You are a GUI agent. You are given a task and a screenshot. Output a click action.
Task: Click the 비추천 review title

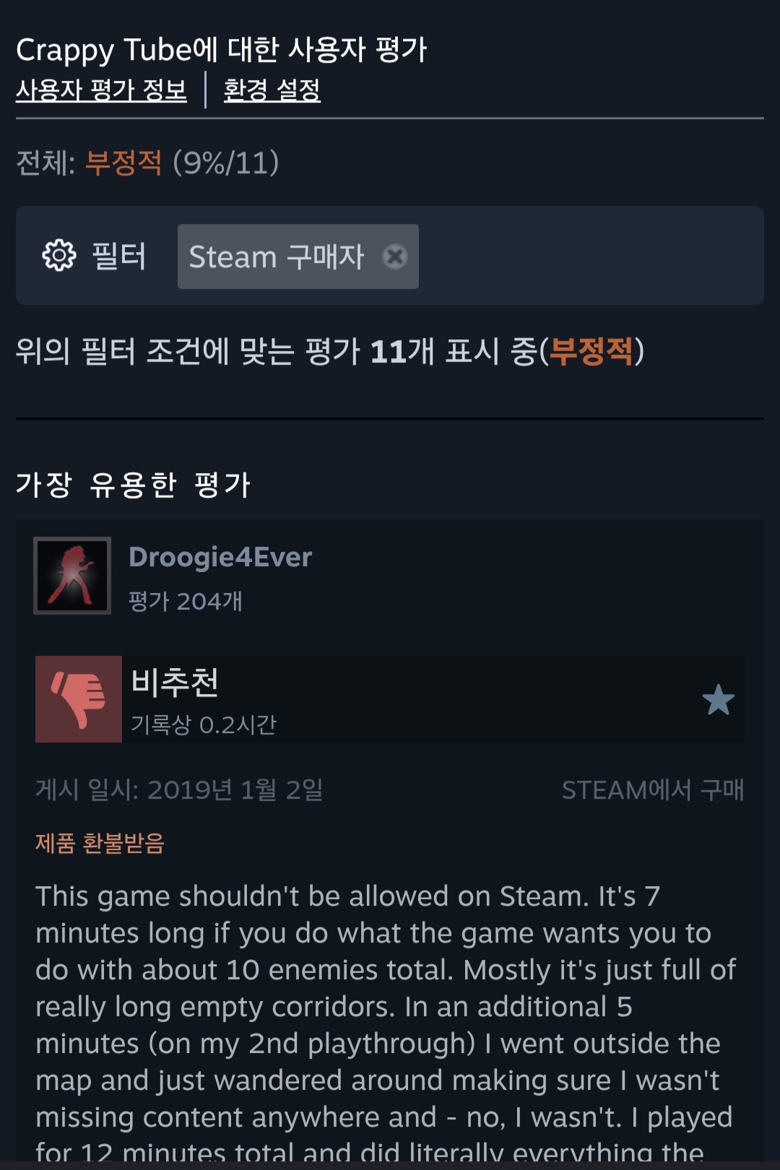(x=174, y=682)
